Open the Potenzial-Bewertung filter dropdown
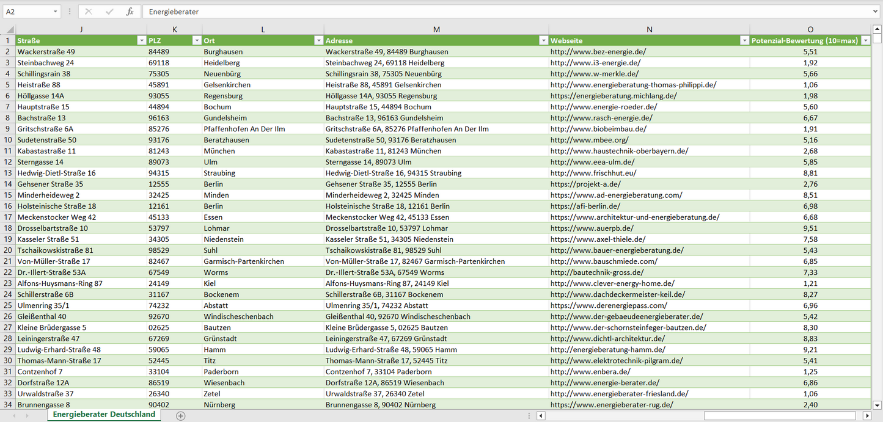Image resolution: width=883 pixels, height=422 pixels. click(x=865, y=40)
